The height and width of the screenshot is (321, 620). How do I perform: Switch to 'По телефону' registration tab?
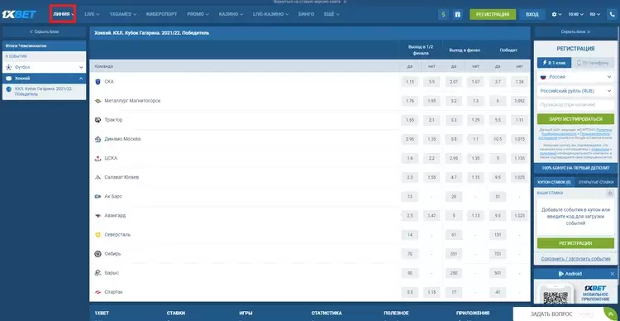[593, 63]
